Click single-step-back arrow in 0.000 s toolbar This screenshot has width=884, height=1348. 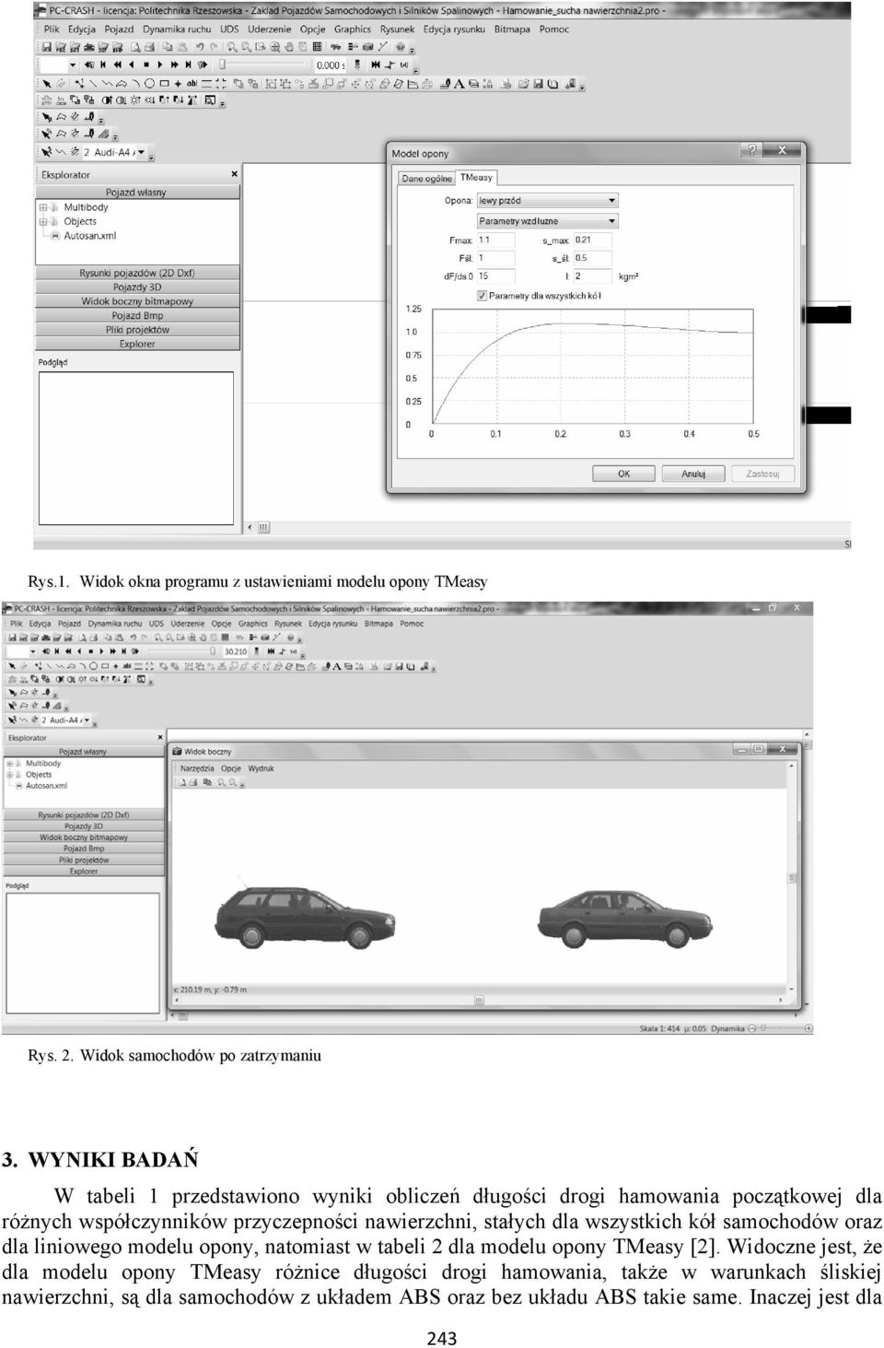tap(132, 64)
